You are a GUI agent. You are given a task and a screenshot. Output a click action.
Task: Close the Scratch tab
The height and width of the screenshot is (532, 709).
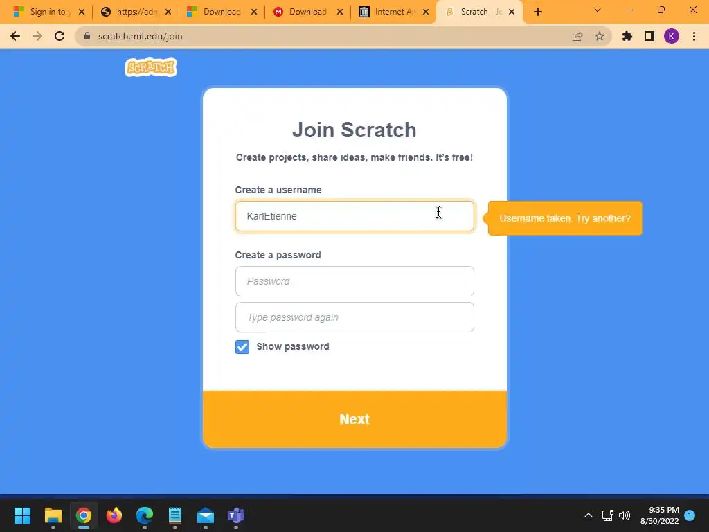tap(512, 12)
